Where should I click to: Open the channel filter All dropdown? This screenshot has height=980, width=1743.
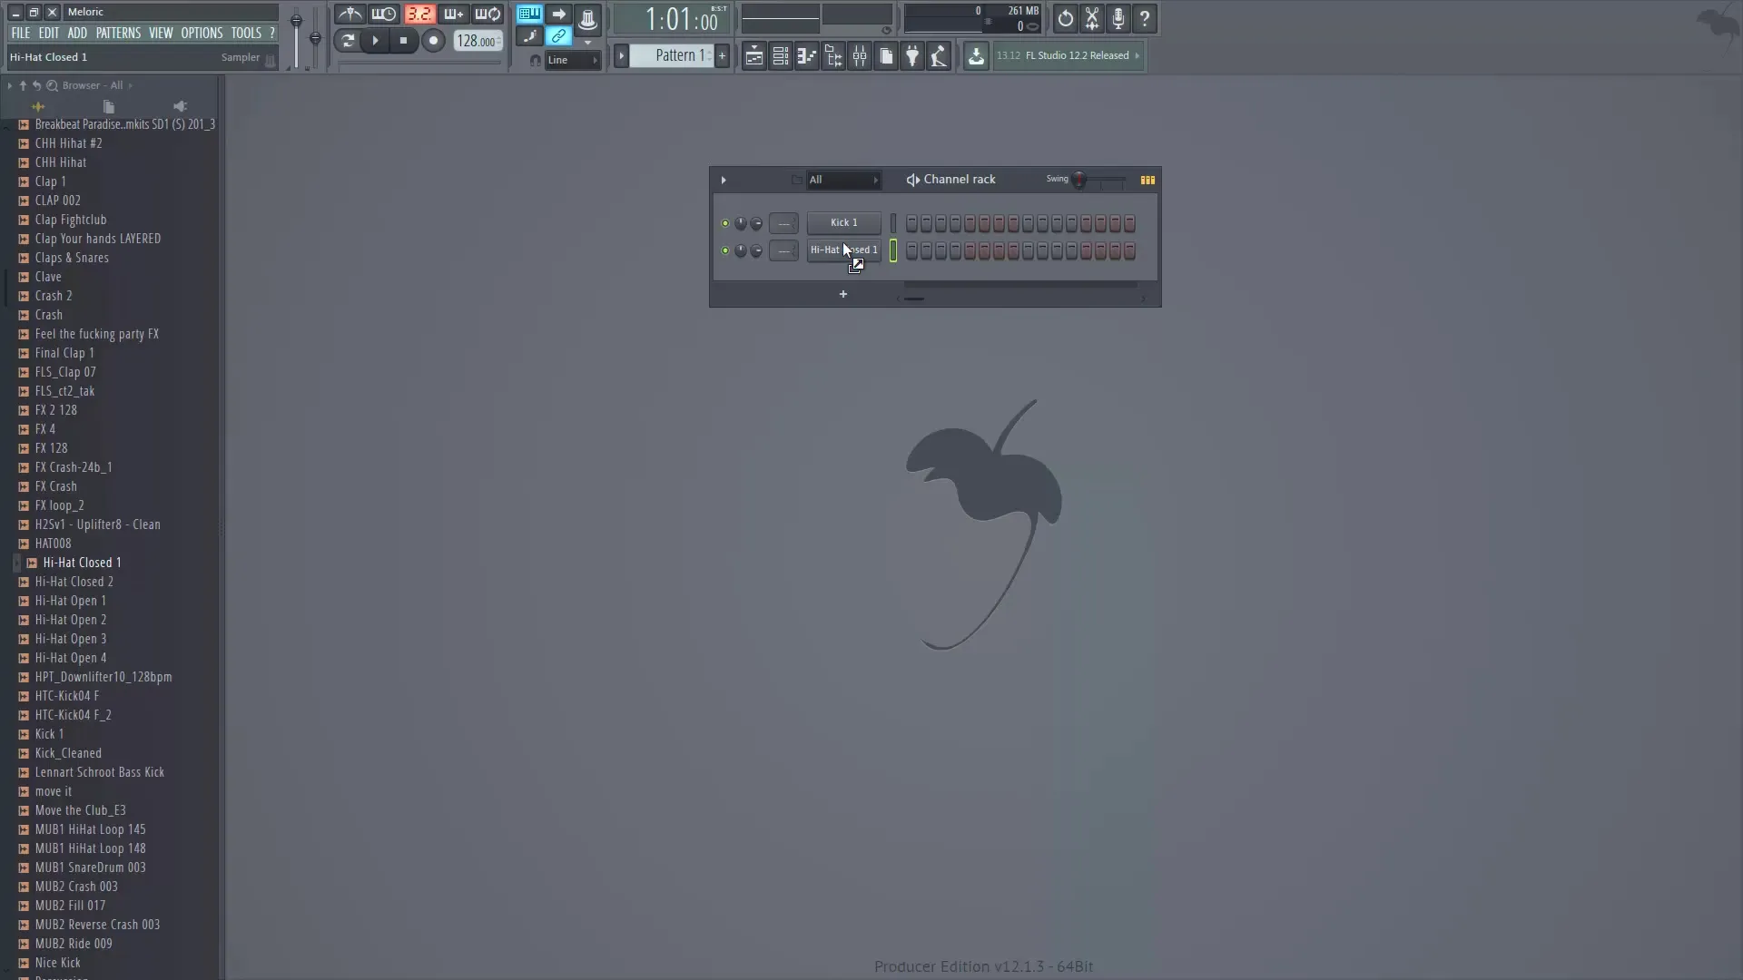(843, 180)
